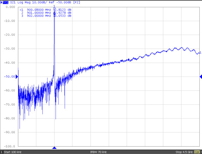Click the Start 100 kHz frequency field
The height and width of the screenshot is (154, 202).
coord(14,152)
